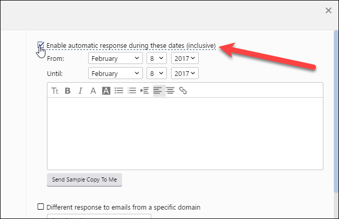Uncheck Enable automatic response checkbox
339x219 pixels.
pyautogui.click(x=41, y=45)
